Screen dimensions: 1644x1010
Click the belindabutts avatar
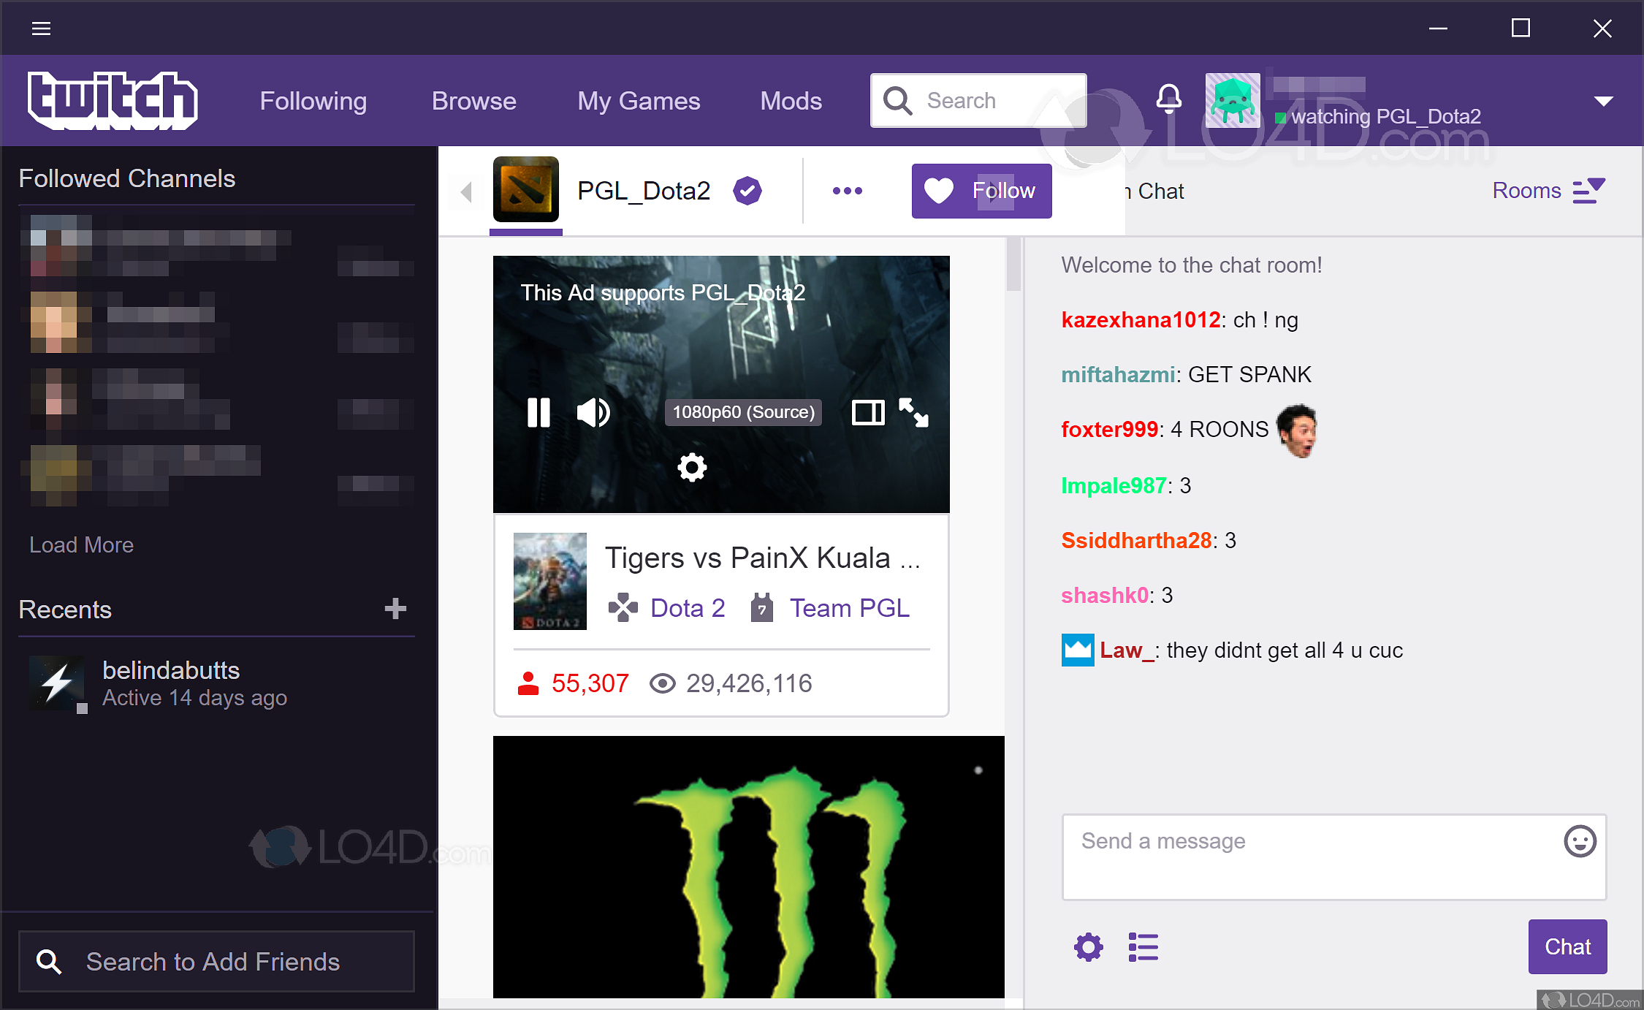point(57,683)
